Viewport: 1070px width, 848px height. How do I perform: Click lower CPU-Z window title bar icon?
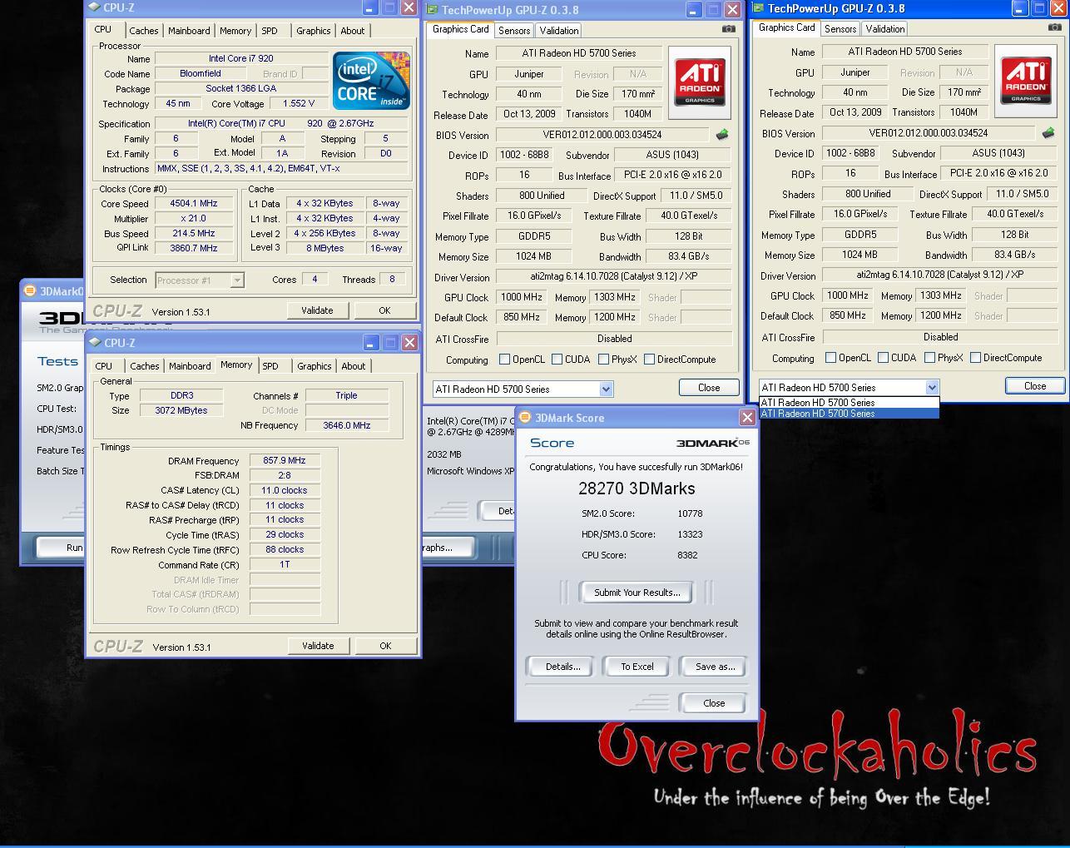coord(95,342)
